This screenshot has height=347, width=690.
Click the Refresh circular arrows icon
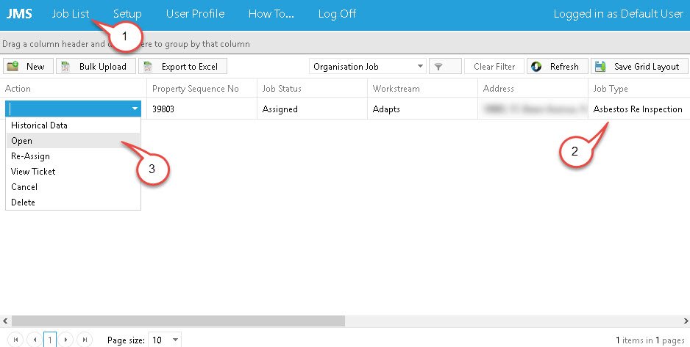tap(536, 67)
